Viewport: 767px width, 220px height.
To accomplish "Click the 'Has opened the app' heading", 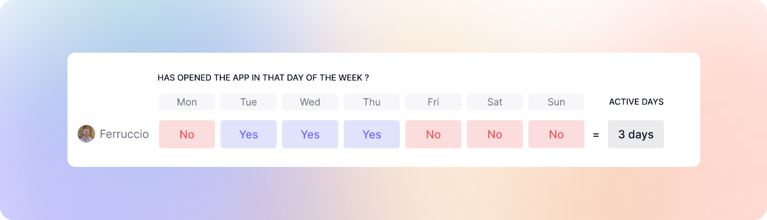I will [x=263, y=78].
